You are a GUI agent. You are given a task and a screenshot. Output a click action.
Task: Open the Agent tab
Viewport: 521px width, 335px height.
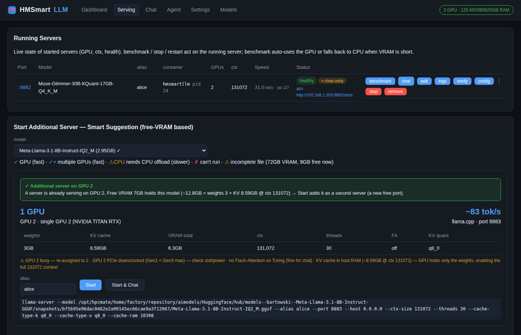(x=173, y=10)
